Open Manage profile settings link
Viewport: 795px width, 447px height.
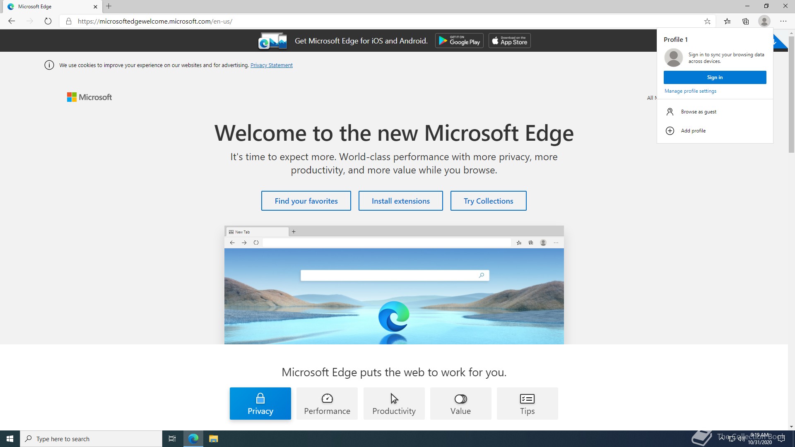coord(690,91)
